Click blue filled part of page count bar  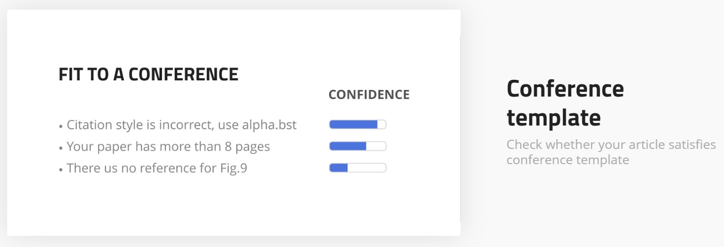[x=348, y=146]
